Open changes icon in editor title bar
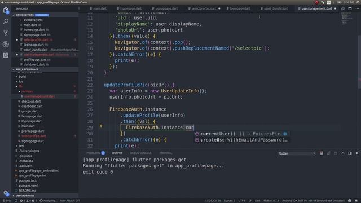 click(343, 8)
